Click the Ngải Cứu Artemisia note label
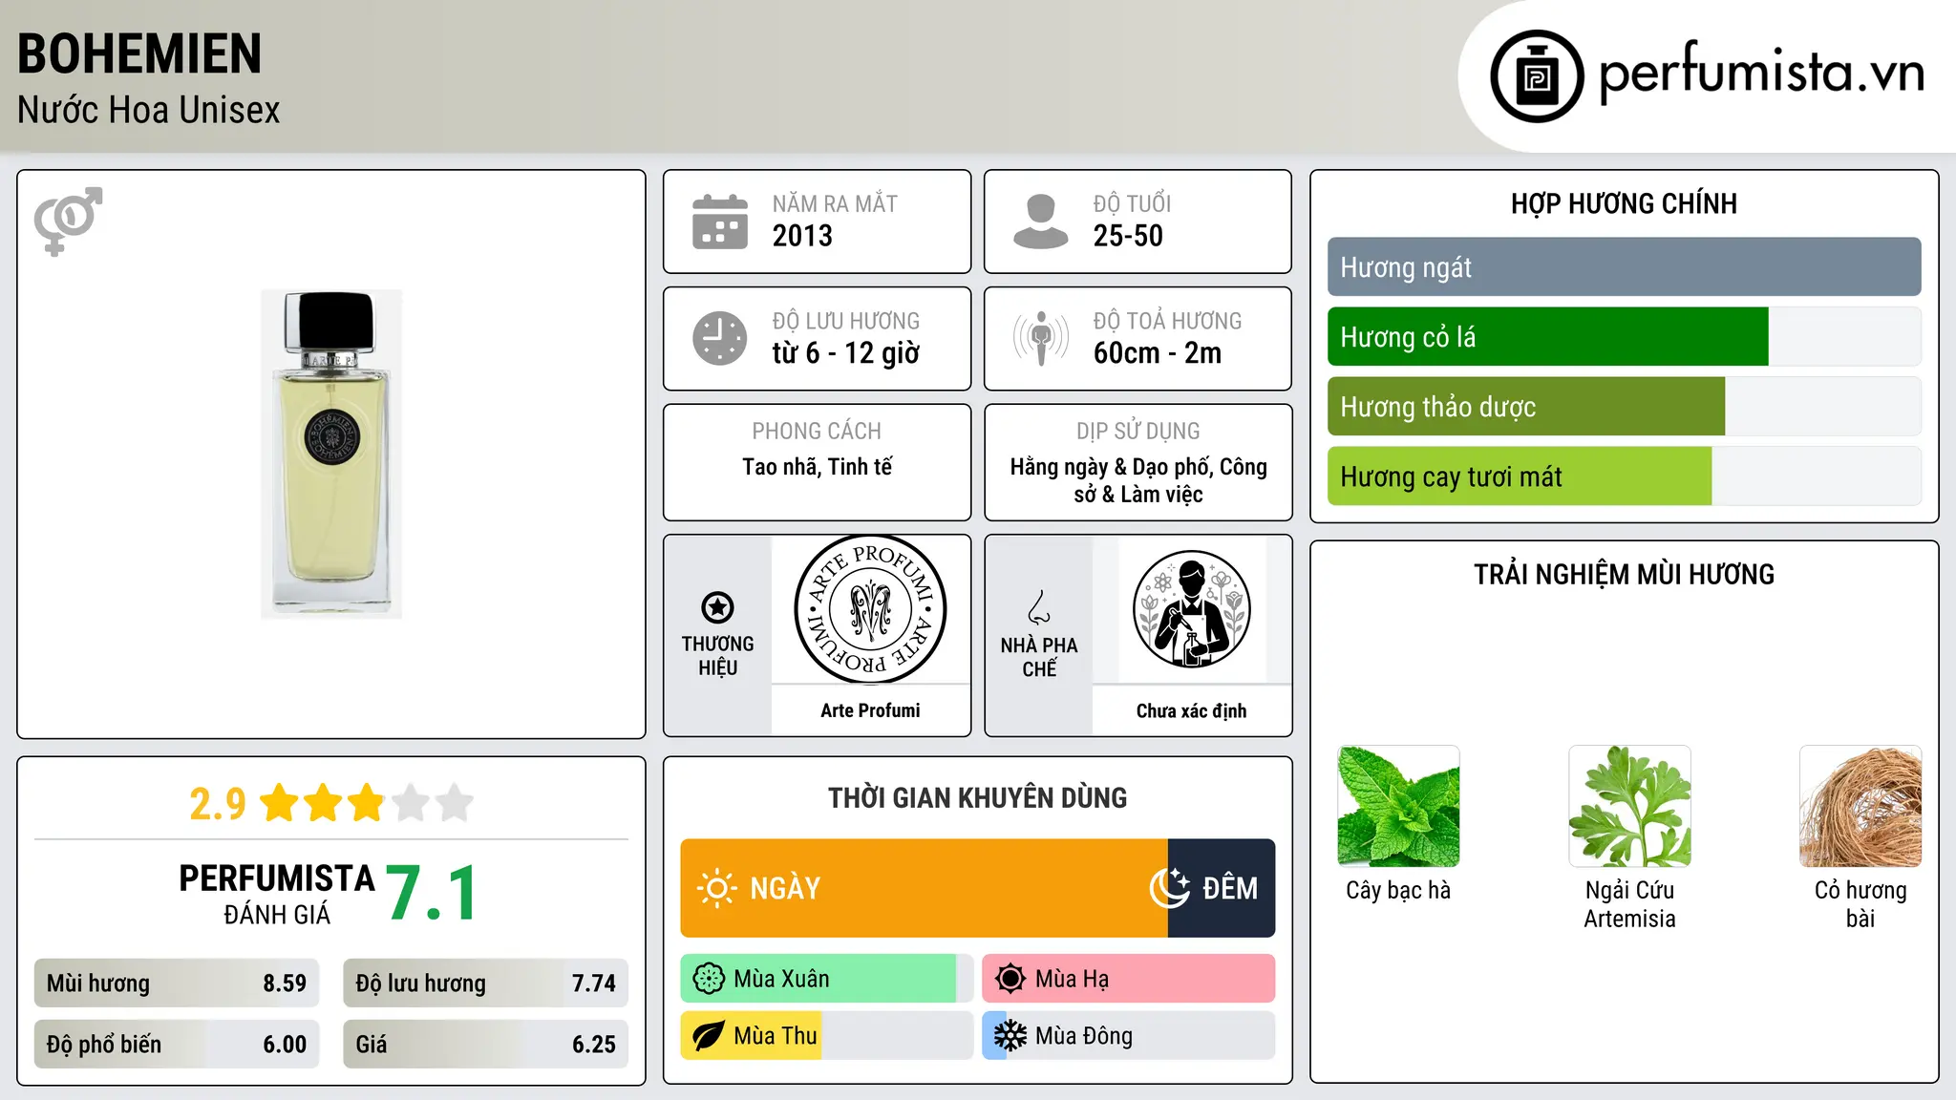The height and width of the screenshot is (1100, 1956). 1629,904
